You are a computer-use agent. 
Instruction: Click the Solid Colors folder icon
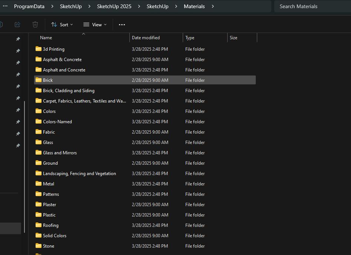[39, 235]
